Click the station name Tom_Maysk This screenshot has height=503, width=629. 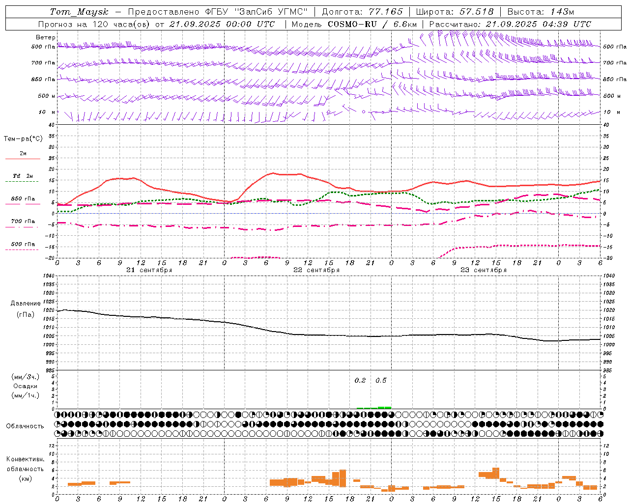(79, 12)
